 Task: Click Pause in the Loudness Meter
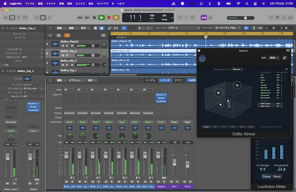point(266,176)
